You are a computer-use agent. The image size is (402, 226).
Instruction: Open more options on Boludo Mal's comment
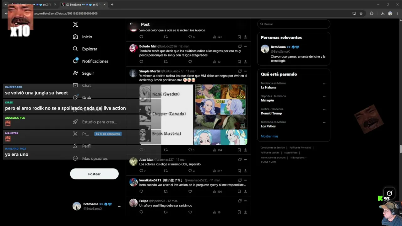point(245,46)
